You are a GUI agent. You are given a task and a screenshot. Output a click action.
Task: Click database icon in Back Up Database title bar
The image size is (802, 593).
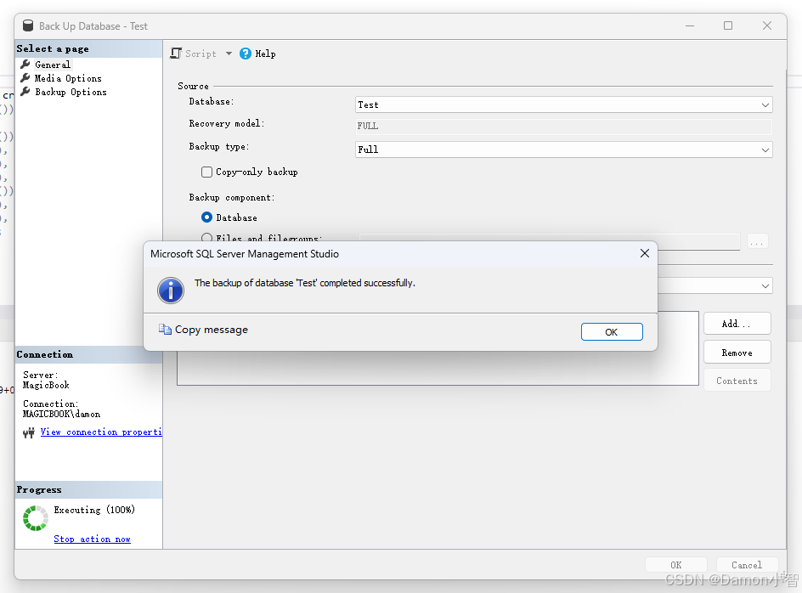pos(28,25)
